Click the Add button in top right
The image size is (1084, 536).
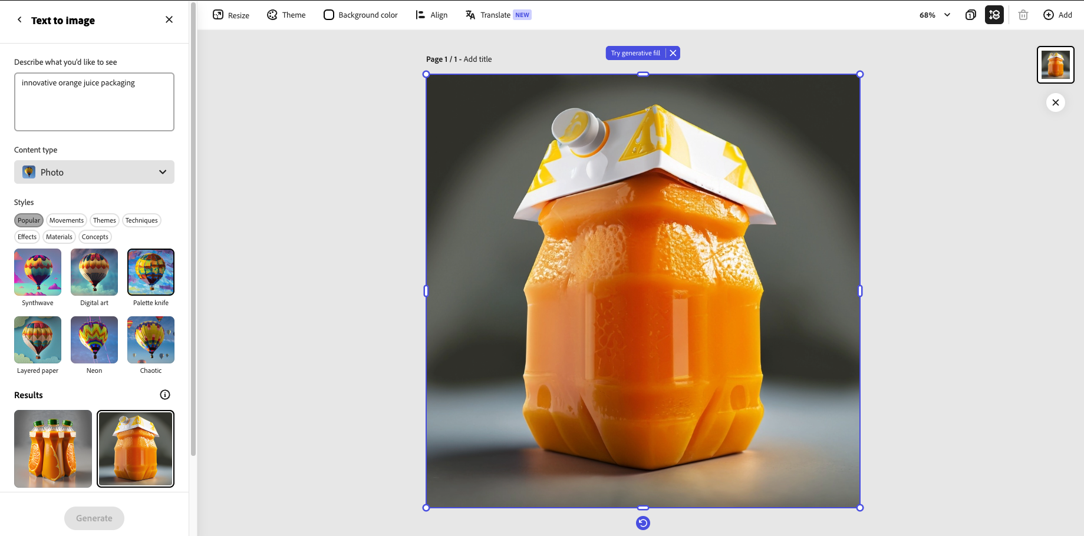coord(1057,15)
